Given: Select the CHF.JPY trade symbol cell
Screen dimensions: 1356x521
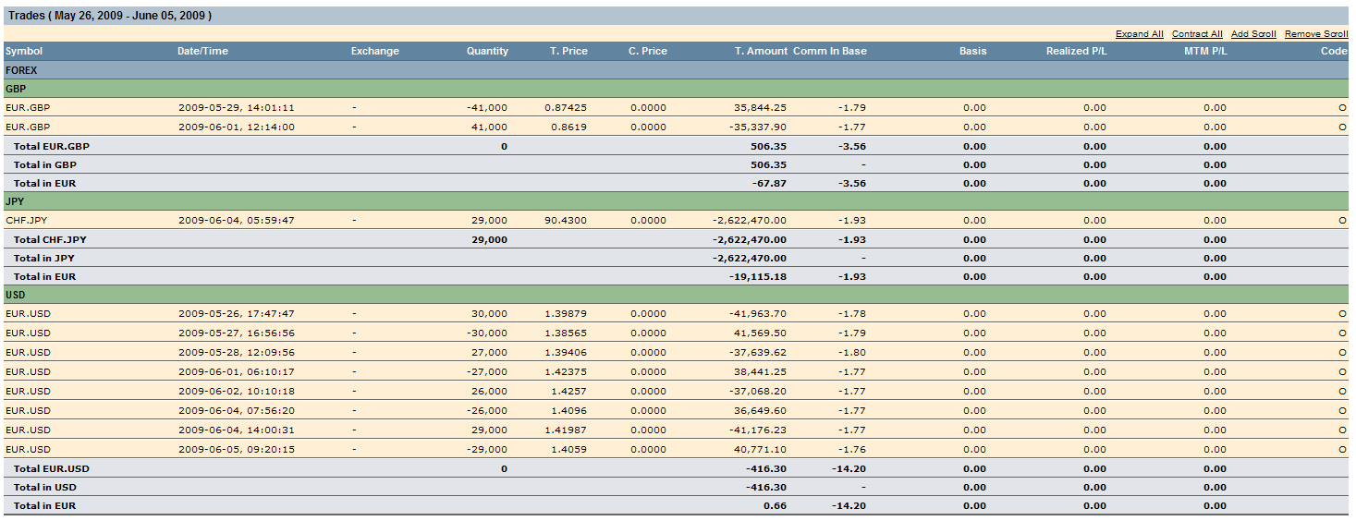Looking at the screenshot, I should click(x=28, y=221).
